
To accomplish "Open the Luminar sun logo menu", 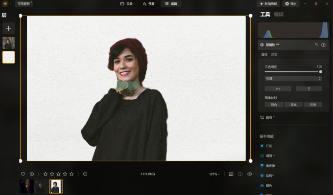I will (x=5, y=3).
